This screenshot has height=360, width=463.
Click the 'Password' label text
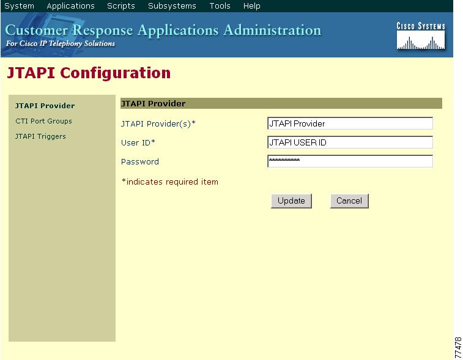(x=140, y=161)
